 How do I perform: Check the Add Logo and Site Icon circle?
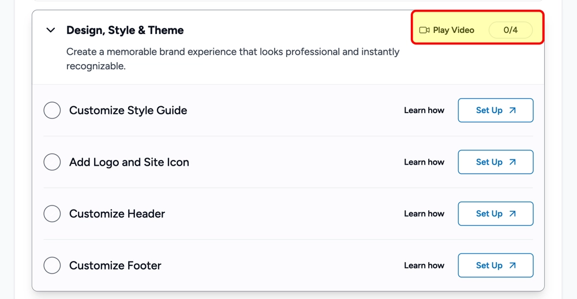[x=52, y=162]
